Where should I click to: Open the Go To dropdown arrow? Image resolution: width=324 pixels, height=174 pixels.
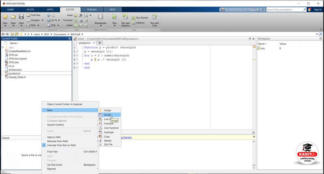point(59,20)
